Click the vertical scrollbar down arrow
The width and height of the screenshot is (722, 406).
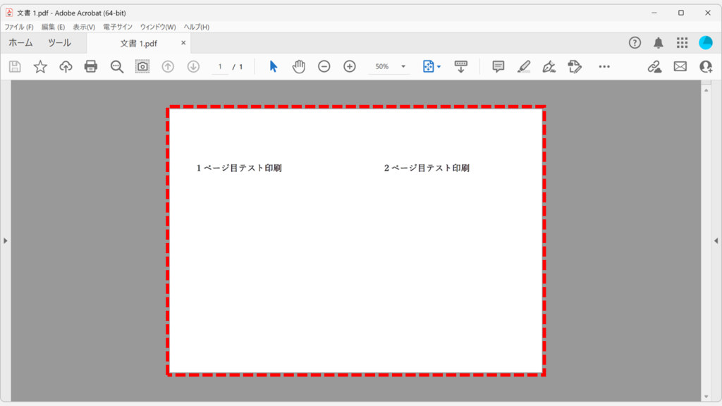[x=706, y=396]
